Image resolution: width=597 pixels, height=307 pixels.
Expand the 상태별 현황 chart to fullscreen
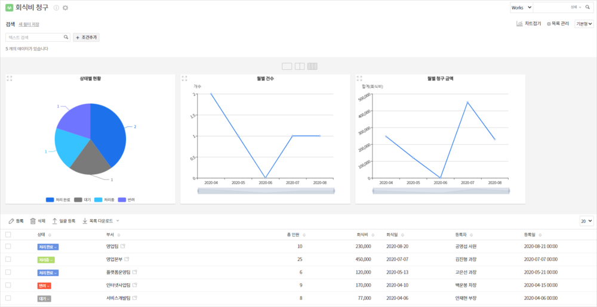click(10, 78)
